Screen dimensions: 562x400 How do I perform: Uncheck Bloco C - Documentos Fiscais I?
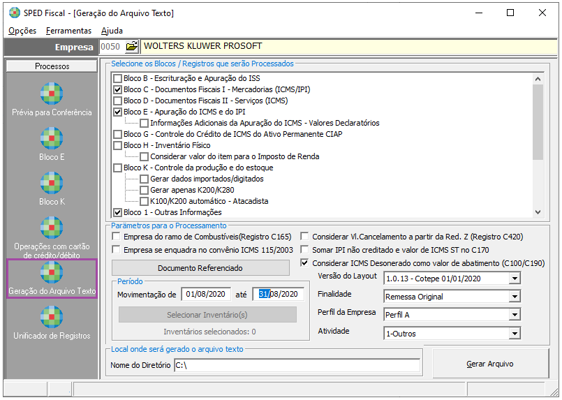click(117, 89)
